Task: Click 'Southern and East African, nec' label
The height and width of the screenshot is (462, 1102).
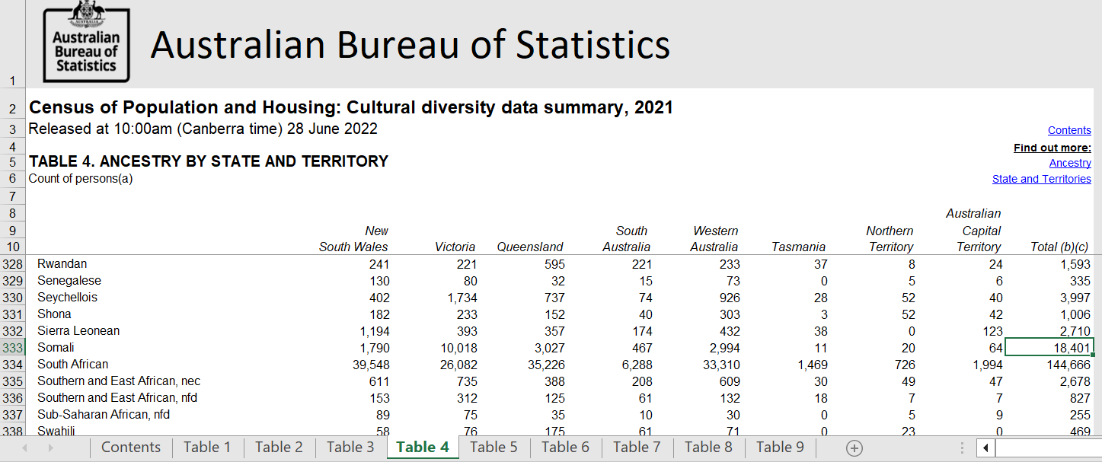Action: coord(119,381)
